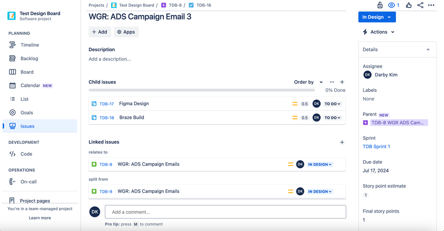Click priority icon on Braze Build row

tap(295, 118)
